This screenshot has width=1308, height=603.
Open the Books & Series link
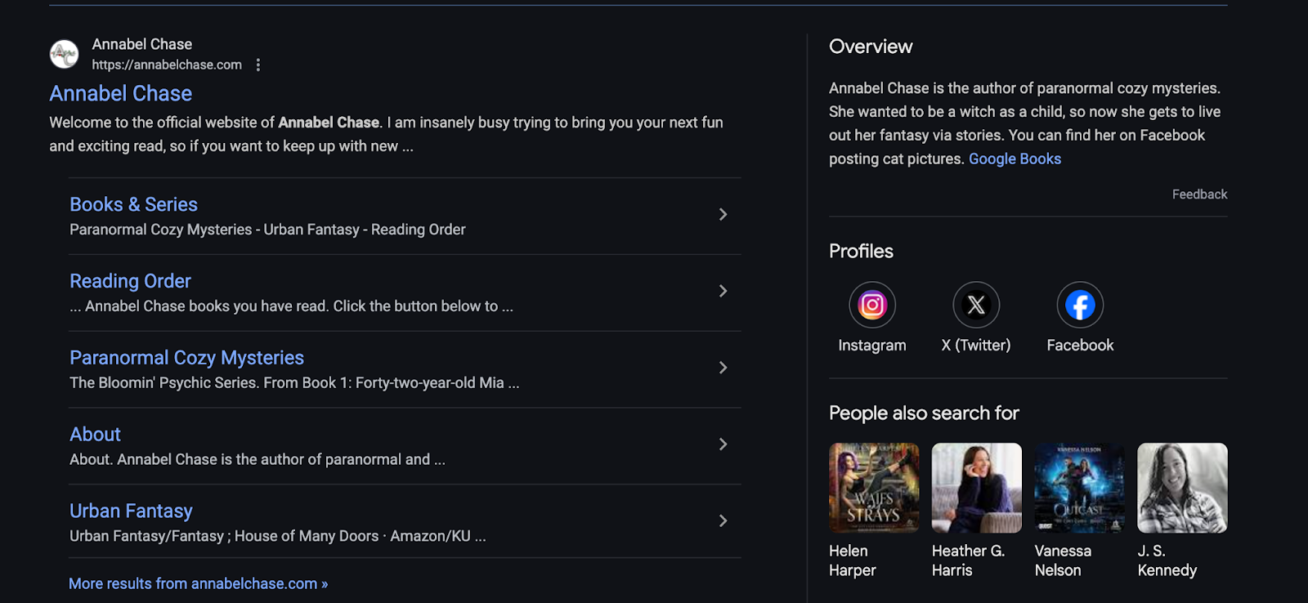[133, 204]
